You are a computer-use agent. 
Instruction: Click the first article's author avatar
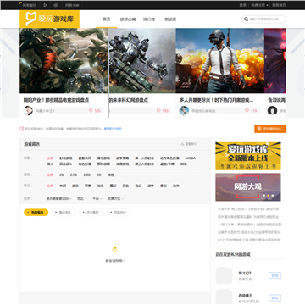28,111
